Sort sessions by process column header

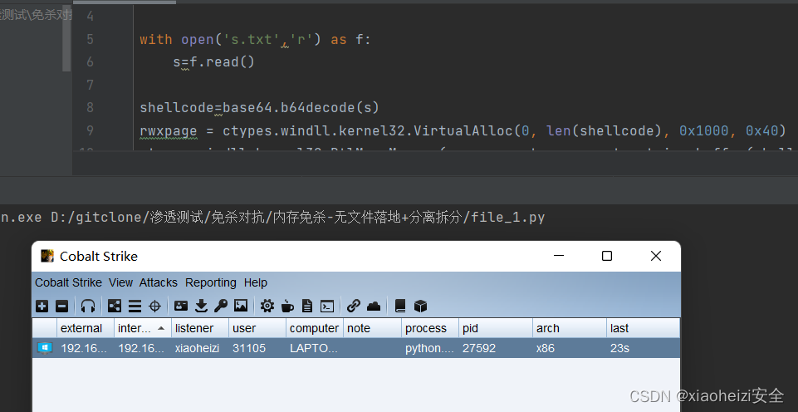430,328
